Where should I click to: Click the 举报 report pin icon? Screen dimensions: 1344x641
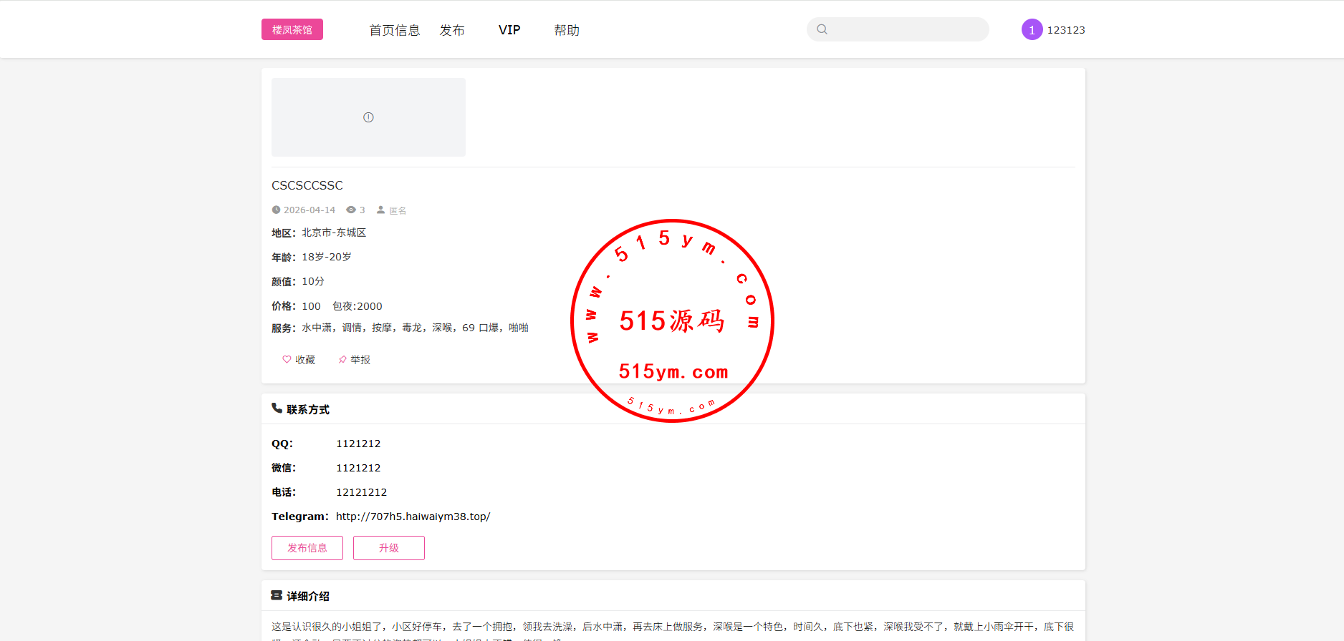pyautogui.click(x=343, y=360)
